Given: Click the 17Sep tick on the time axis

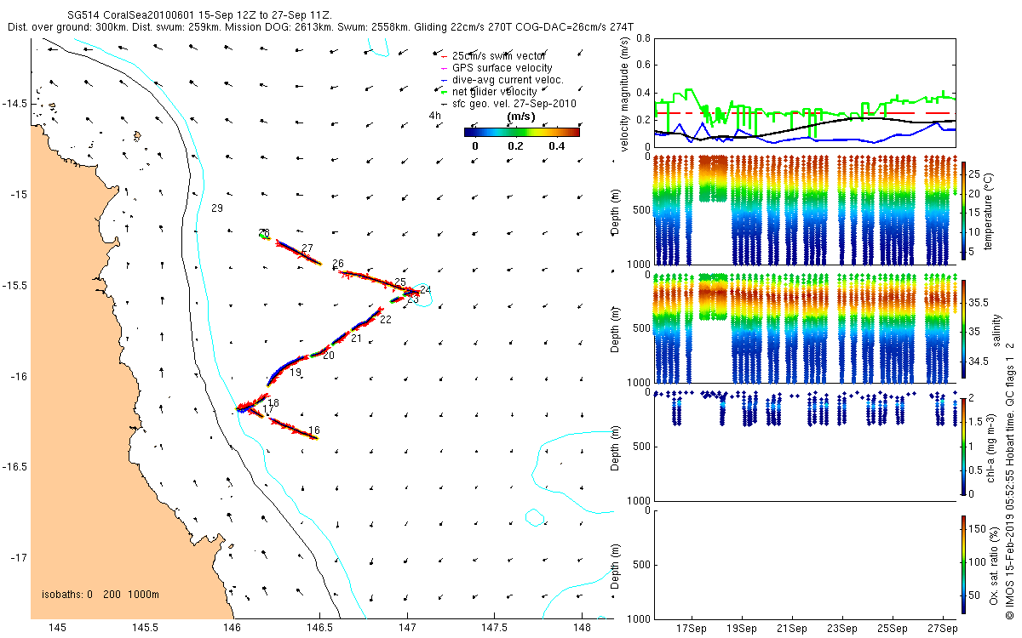Looking at the screenshot, I should point(691,629).
